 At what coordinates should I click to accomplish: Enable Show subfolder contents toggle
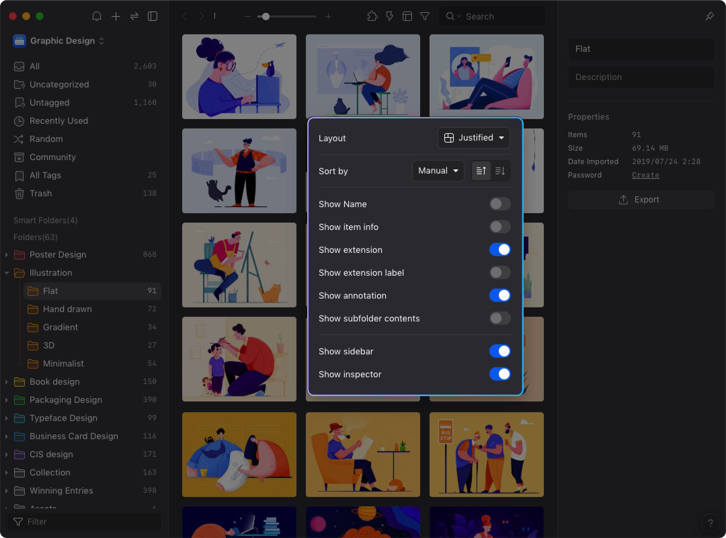tap(499, 318)
